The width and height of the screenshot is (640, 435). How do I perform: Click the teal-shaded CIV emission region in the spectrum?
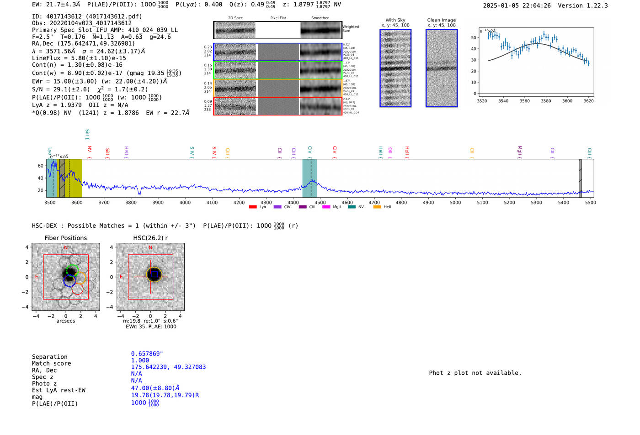click(x=309, y=178)
